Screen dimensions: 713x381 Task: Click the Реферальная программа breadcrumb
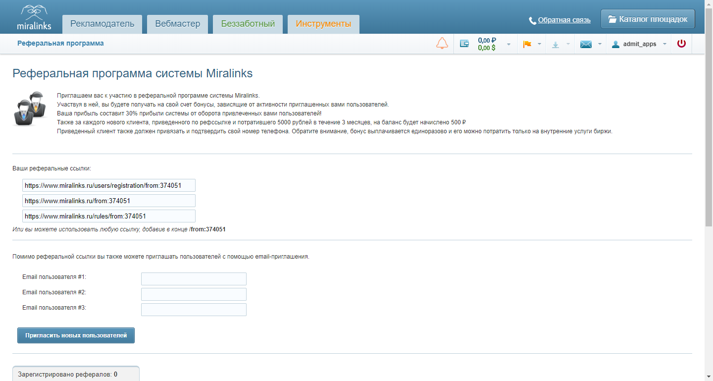pos(60,43)
